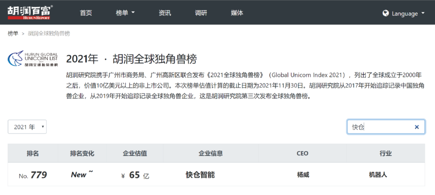Clear search with the X icon

click(416, 127)
